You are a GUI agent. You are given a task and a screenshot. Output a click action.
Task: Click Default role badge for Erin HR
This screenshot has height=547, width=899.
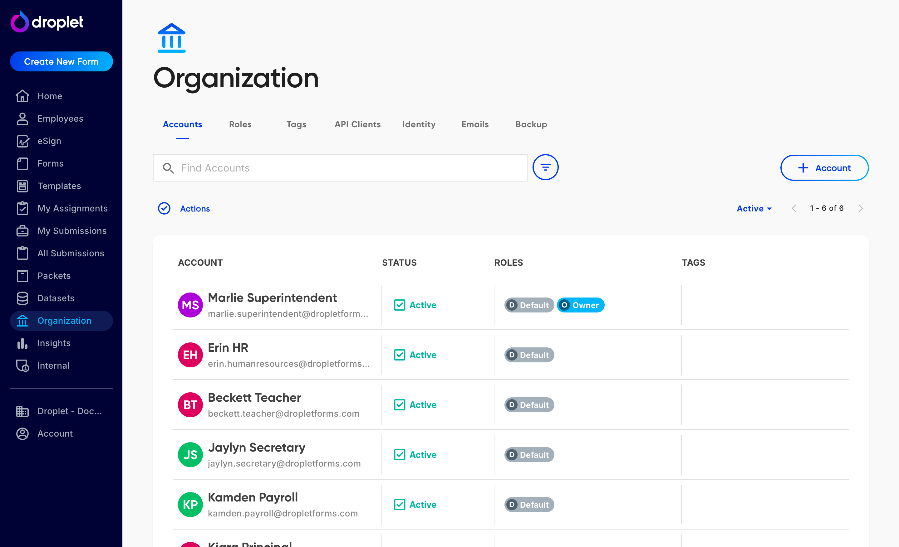pos(529,355)
